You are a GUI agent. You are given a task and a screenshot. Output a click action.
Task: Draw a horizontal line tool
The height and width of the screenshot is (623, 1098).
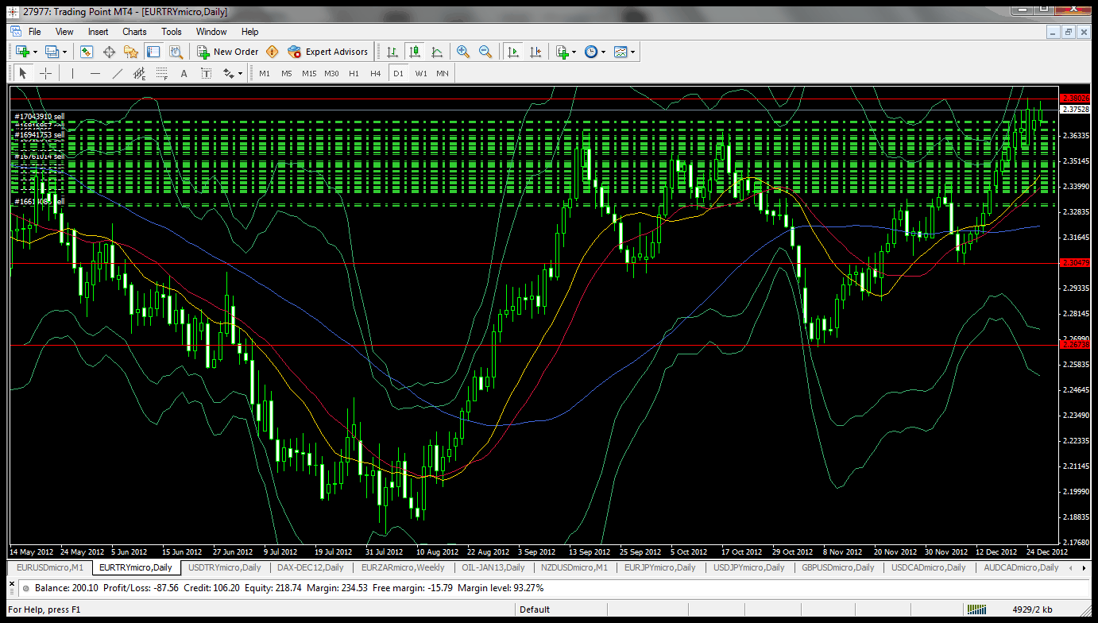coord(95,73)
